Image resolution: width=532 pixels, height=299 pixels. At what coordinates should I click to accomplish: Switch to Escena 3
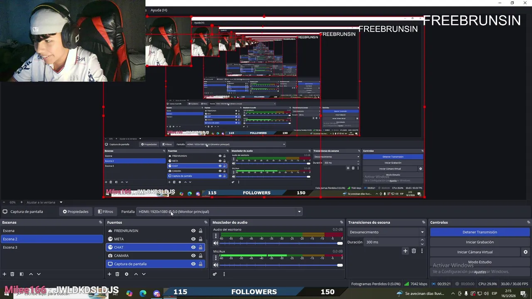[x=52, y=247]
